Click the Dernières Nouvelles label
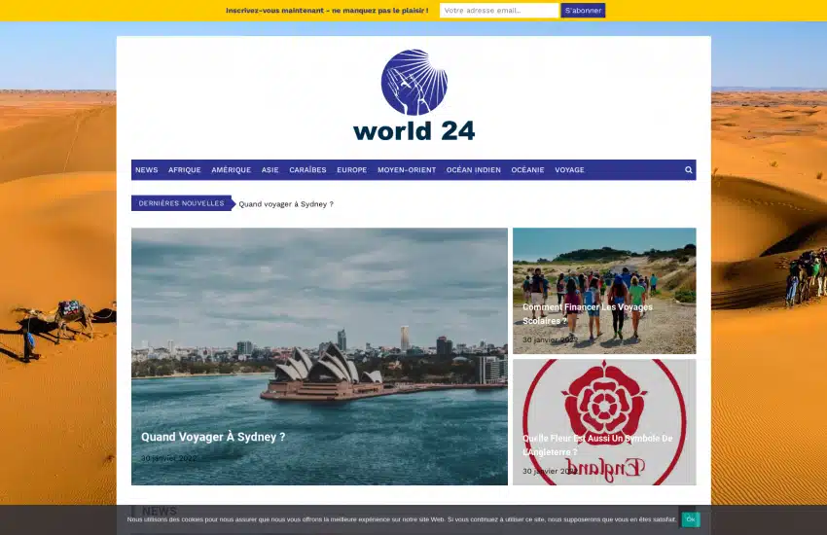This screenshot has height=535, width=827. (181, 204)
